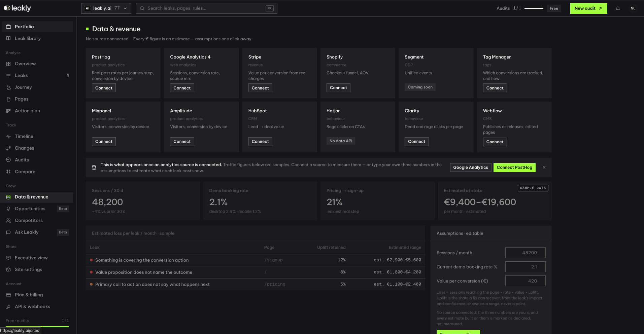Click the Pages document icon
The image size is (644, 334).
tap(8, 99)
